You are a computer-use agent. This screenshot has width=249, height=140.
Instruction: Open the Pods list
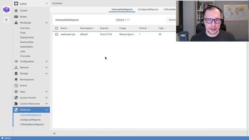pos(23,33)
